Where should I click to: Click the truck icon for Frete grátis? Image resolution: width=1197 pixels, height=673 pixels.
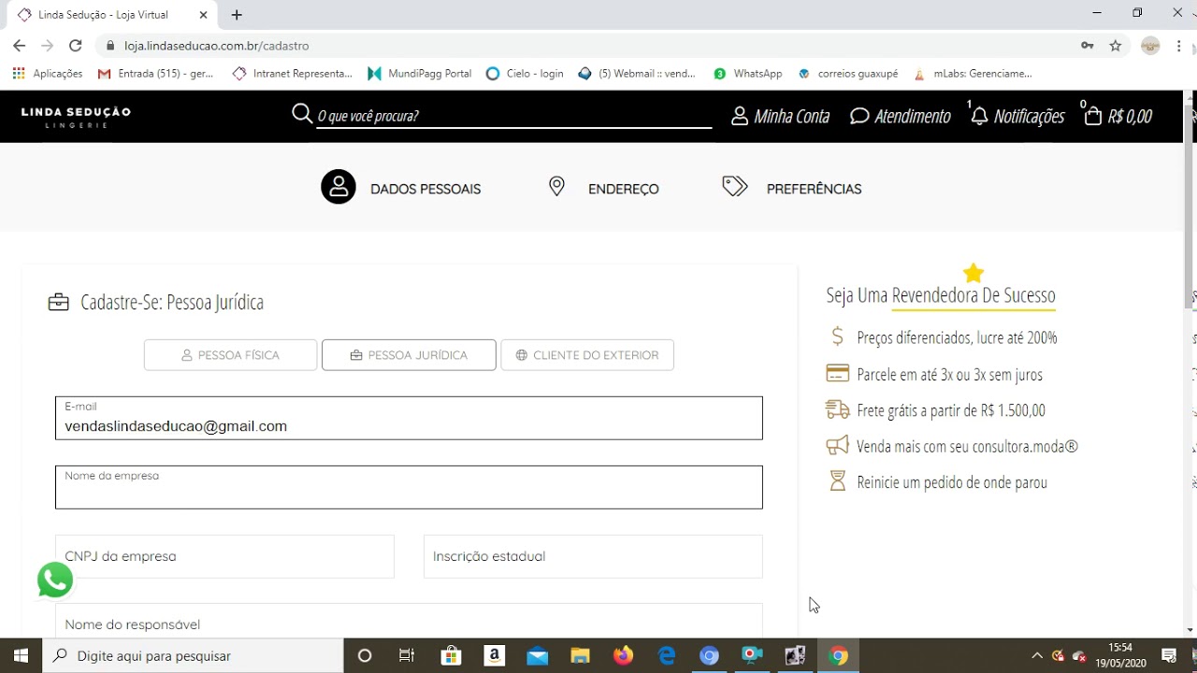pos(838,409)
